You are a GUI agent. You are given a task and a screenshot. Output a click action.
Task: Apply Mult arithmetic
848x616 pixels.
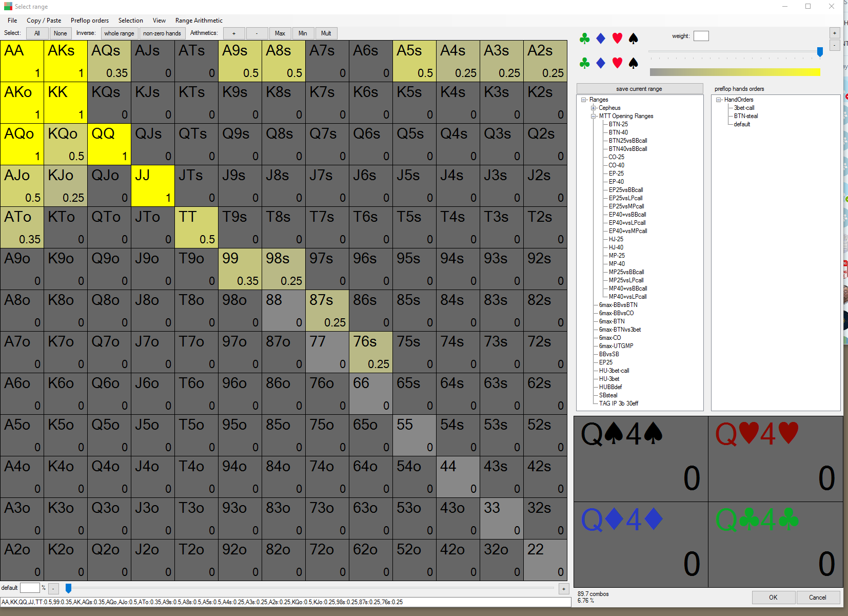click(326, 33)
